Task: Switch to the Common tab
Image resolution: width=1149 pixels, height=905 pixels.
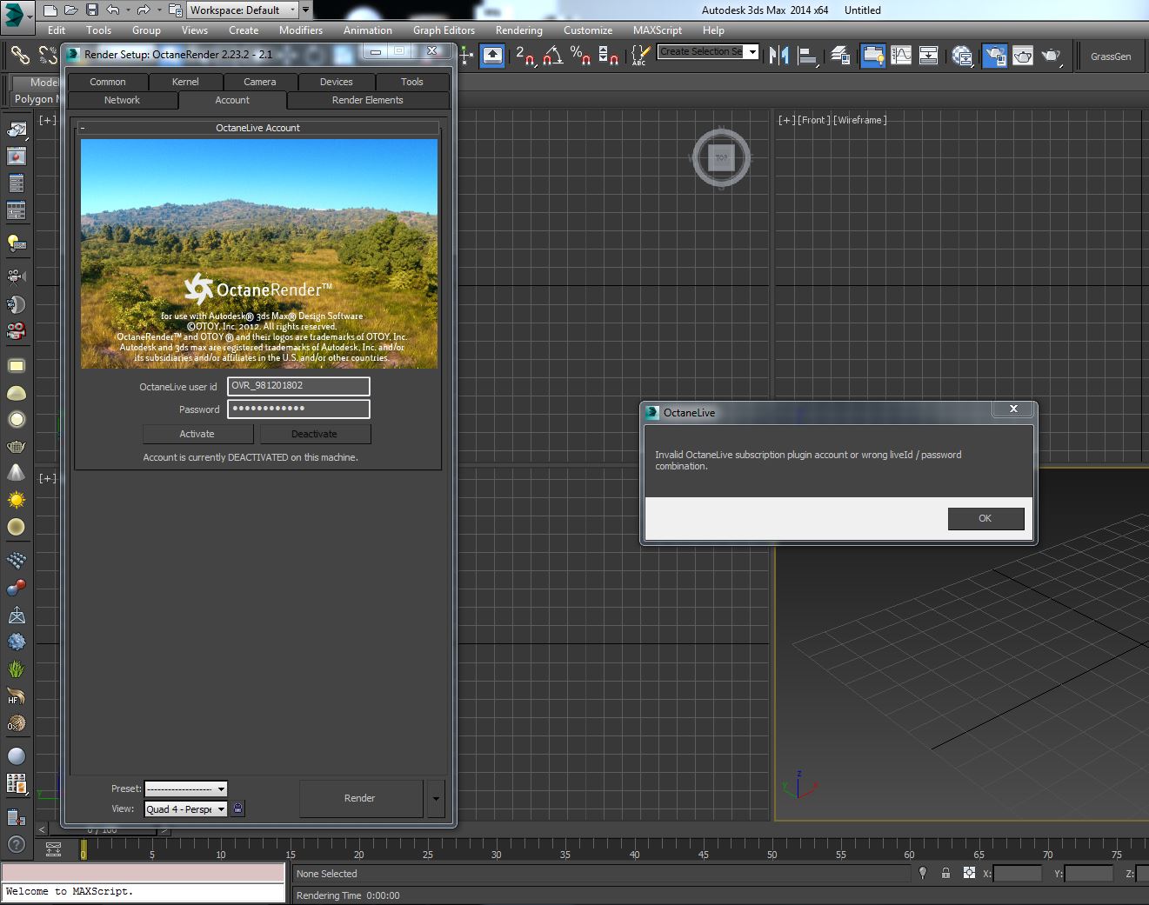Action: [108, 82]
